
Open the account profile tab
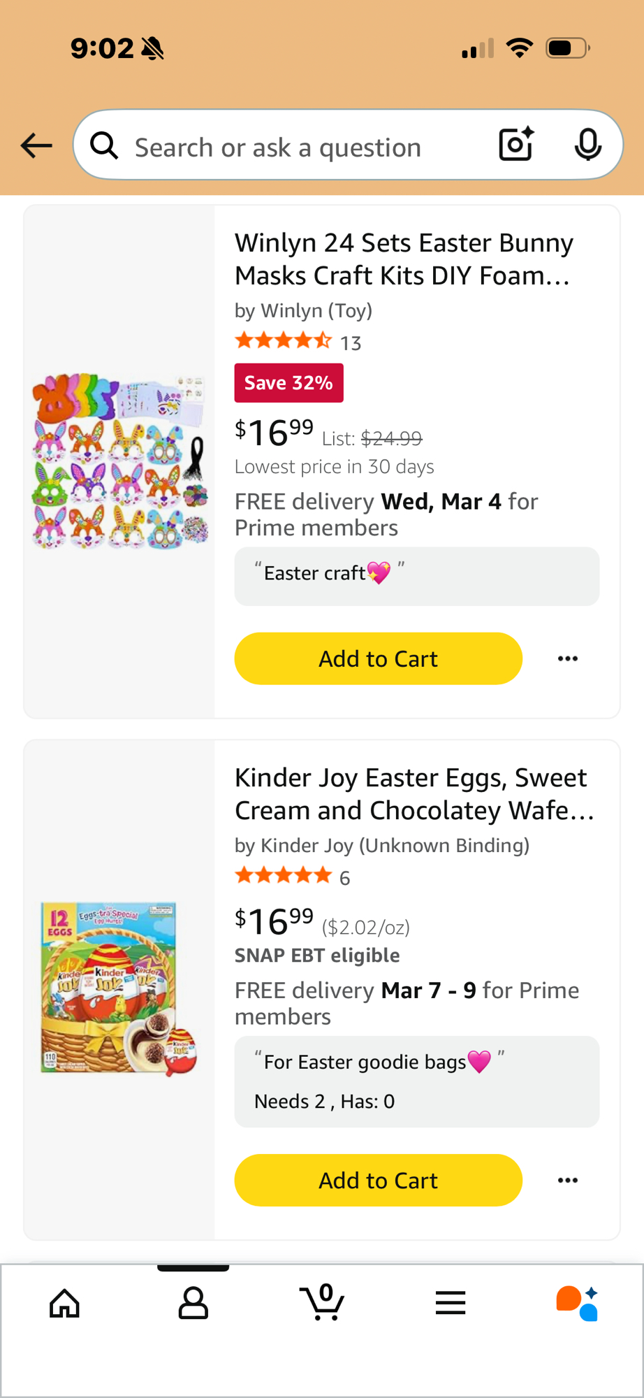193,1304
